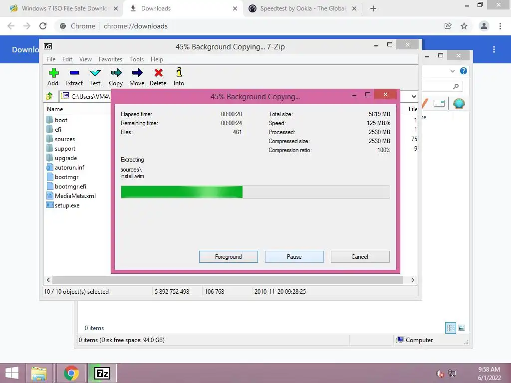Open the Chrome profile icon
The width and height of the screenshot is (511, 383).
[x=484, y=26]
